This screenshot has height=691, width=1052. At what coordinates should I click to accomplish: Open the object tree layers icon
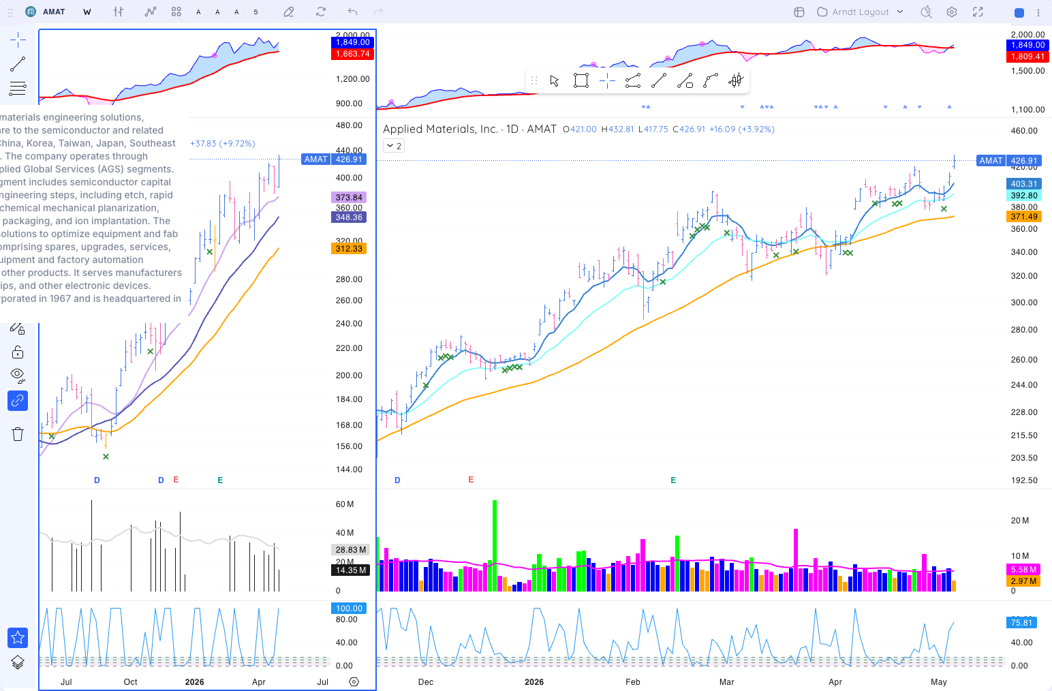tap(18, 662)
